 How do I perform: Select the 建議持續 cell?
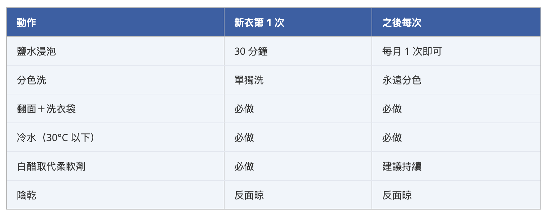tap(402, 166)
